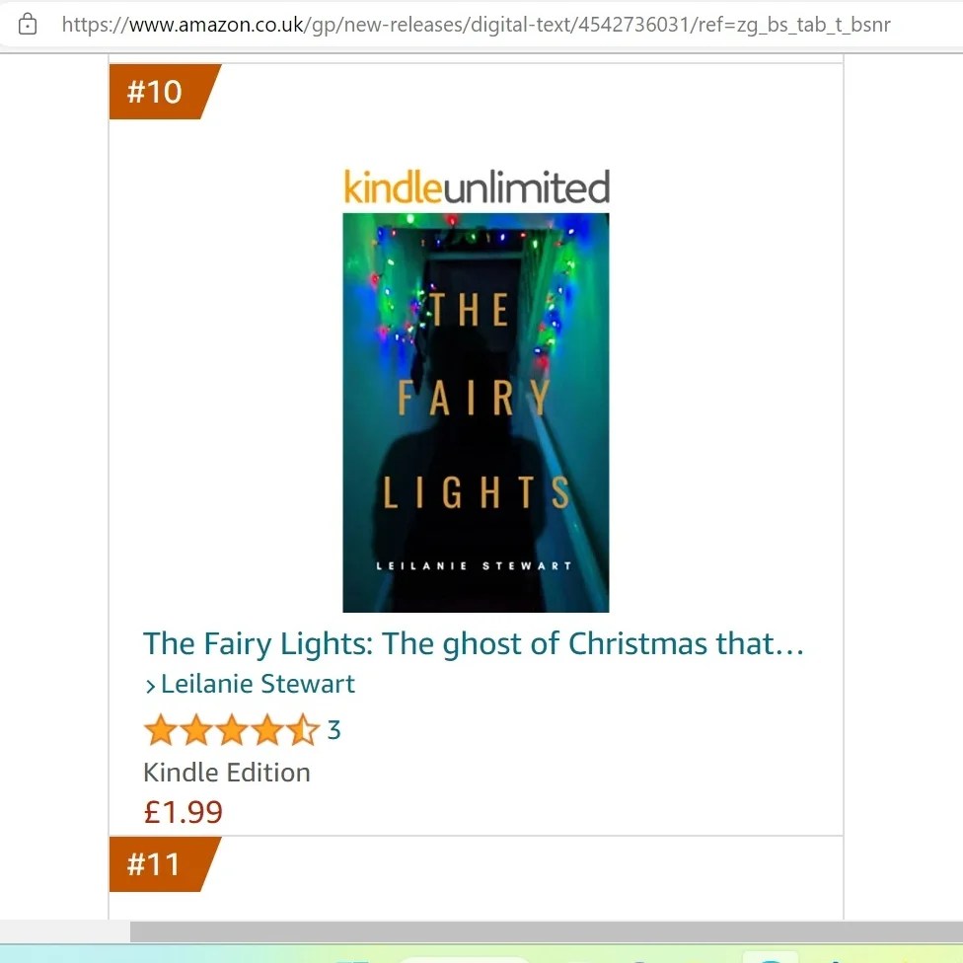Click the site information lock icon

coord(28,25)
